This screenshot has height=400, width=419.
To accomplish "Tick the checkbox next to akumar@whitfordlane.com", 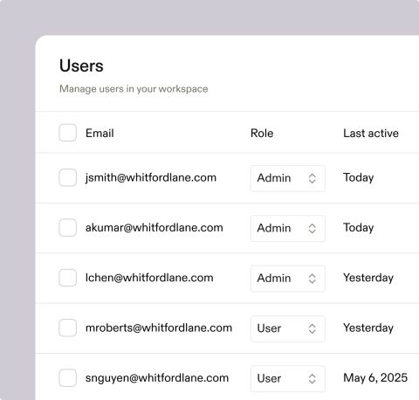I will tap(67, 228).
